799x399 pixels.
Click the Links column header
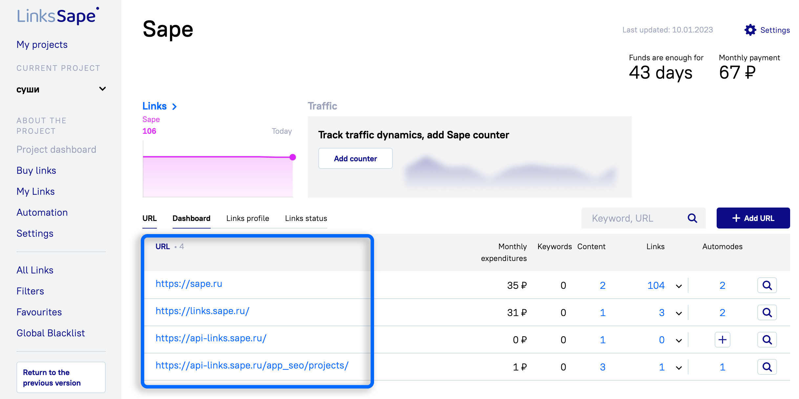[655, 247]
